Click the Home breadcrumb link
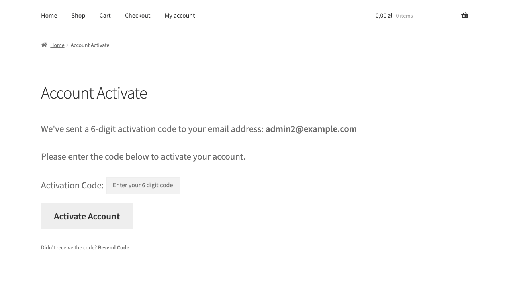Screen dimensions: 509x302 (57, 45)
